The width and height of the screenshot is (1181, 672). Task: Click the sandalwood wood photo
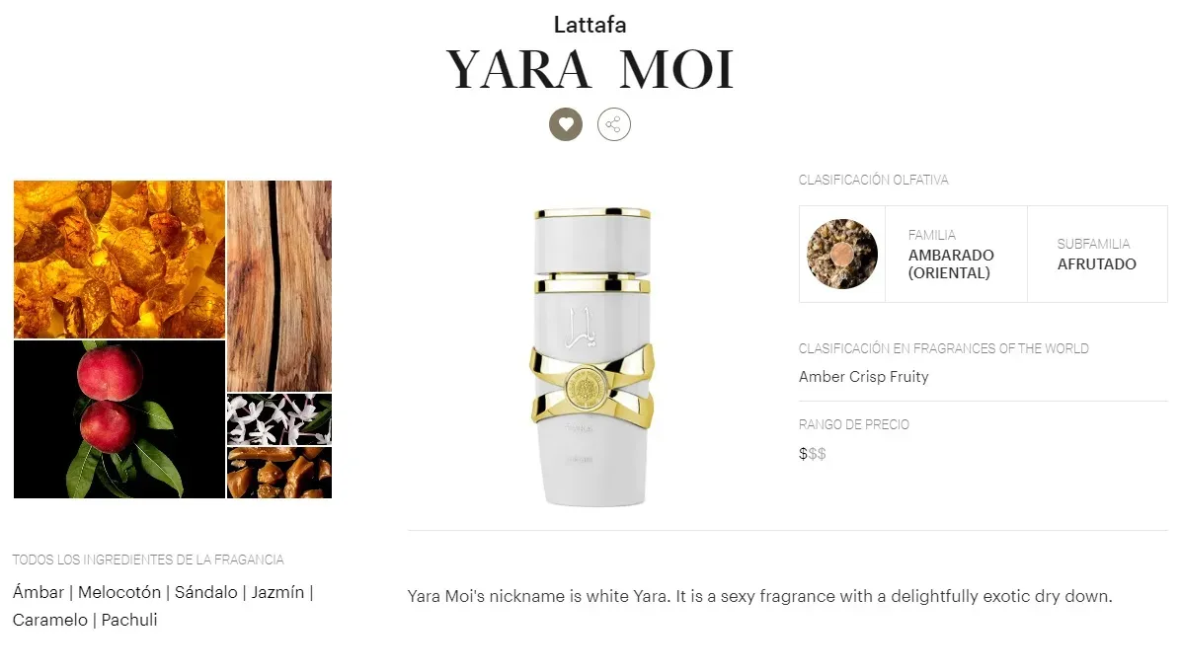279,286
